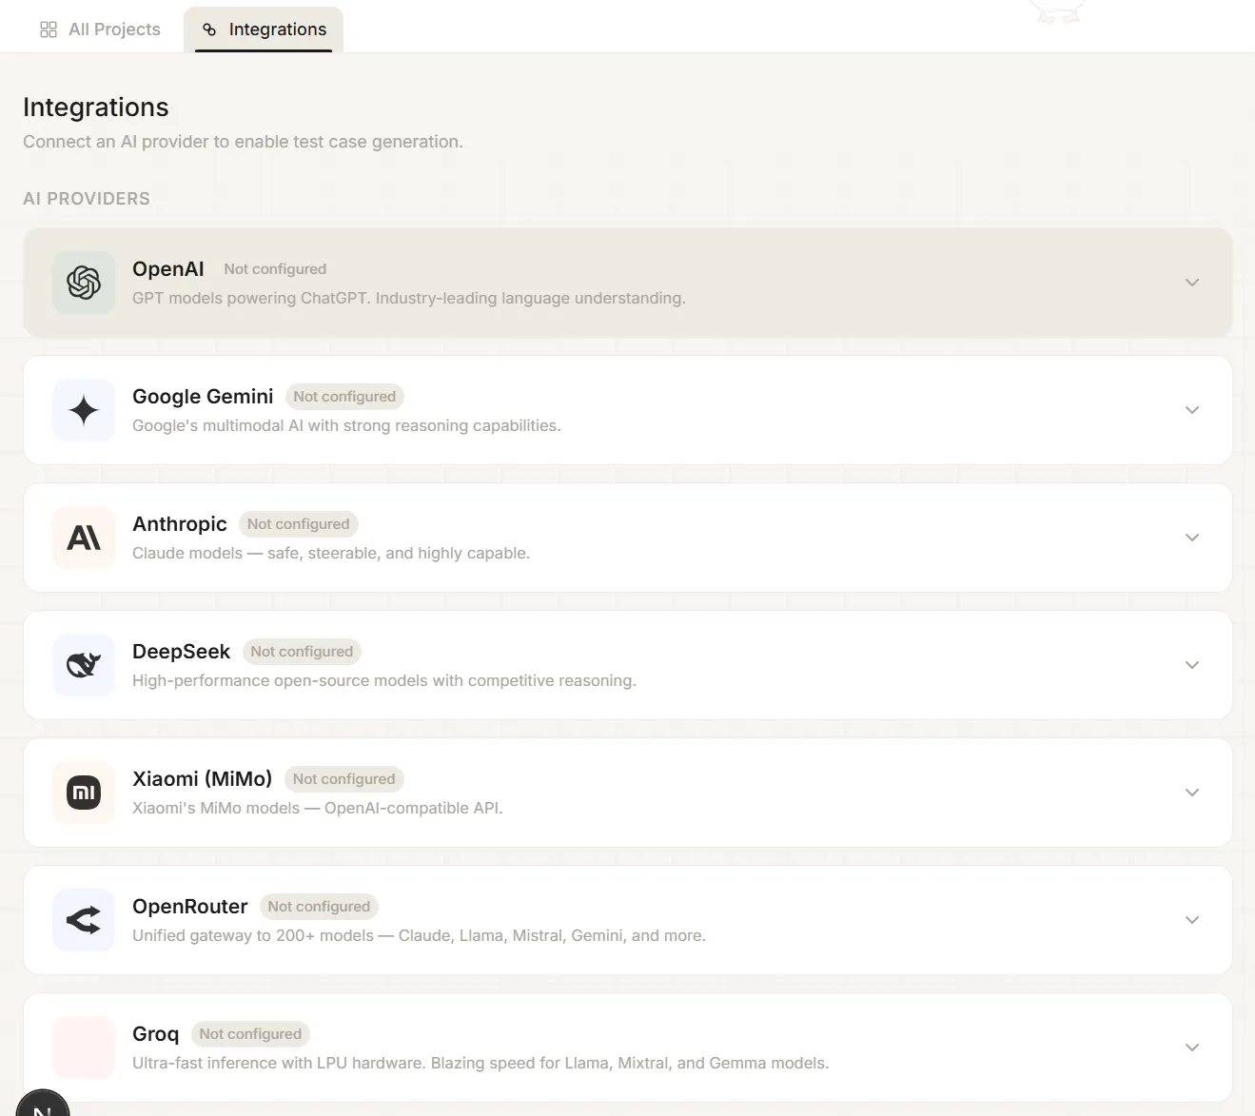Image resolution: width=1255 pixels, height=1116 pixels.
Task: Click the DeepSeek whale icon
Action: [x=84, y=665]
